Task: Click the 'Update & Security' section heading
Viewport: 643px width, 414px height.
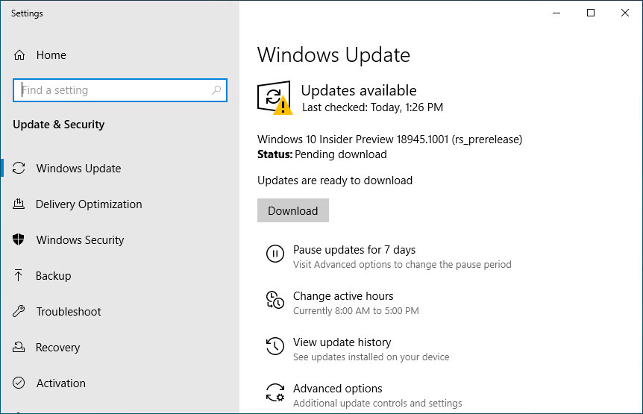Action: (59, 124)
